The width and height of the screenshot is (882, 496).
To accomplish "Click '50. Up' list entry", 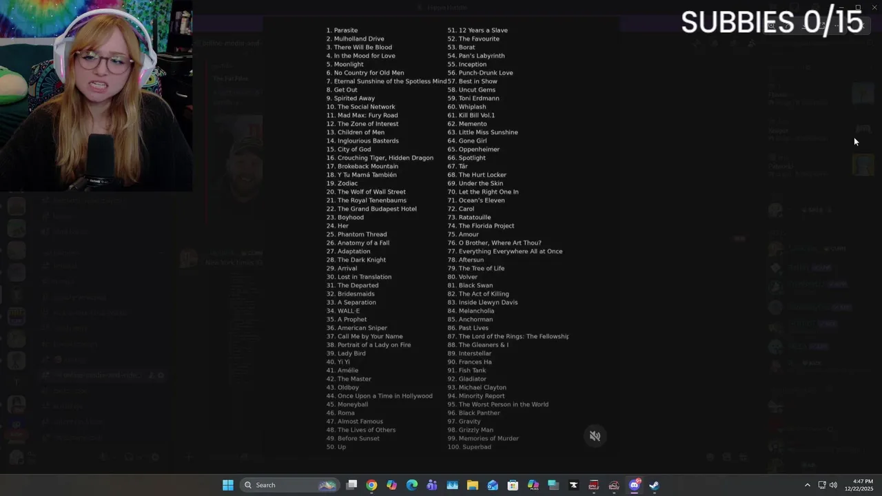I will pyautogui.click(x=336, y=447).
